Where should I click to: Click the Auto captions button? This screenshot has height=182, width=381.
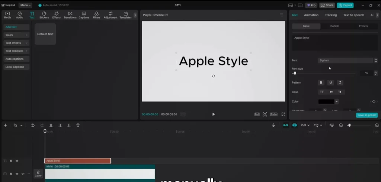[x=16, y=59]
